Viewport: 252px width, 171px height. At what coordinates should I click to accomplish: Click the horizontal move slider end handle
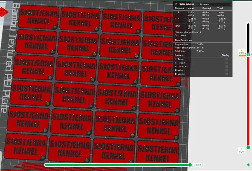190,165
